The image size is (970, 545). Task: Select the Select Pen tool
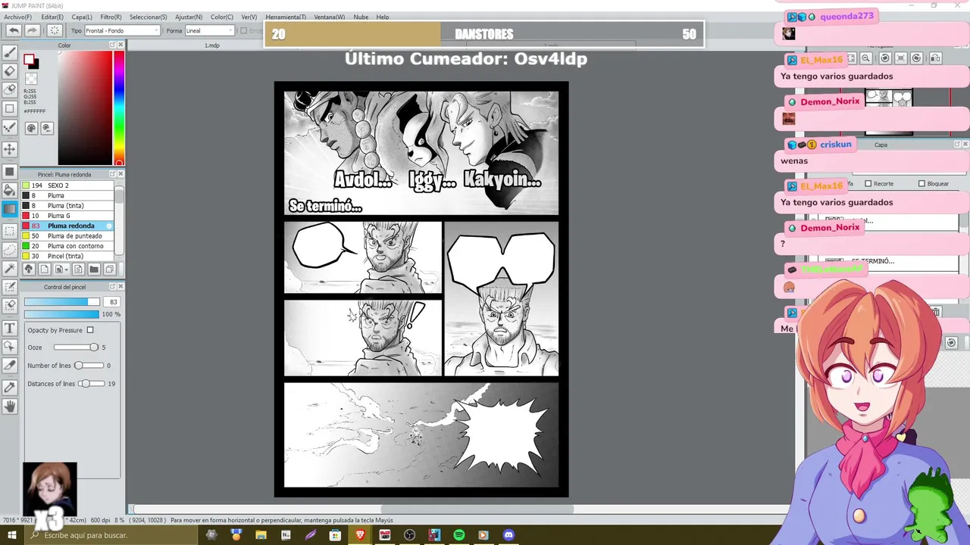10,287
